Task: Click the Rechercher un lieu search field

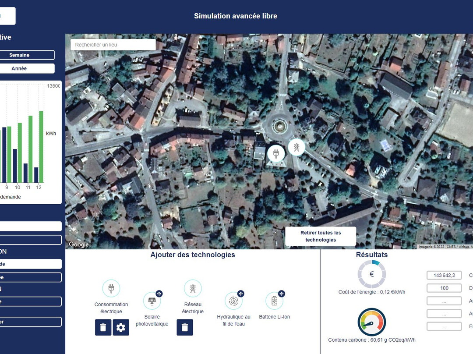Action: 113,45
